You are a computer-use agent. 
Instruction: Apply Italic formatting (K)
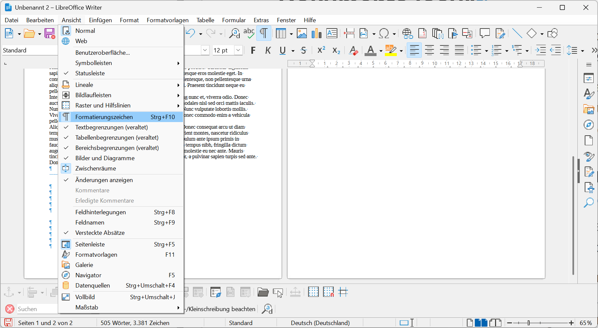(x=268, y=50)
